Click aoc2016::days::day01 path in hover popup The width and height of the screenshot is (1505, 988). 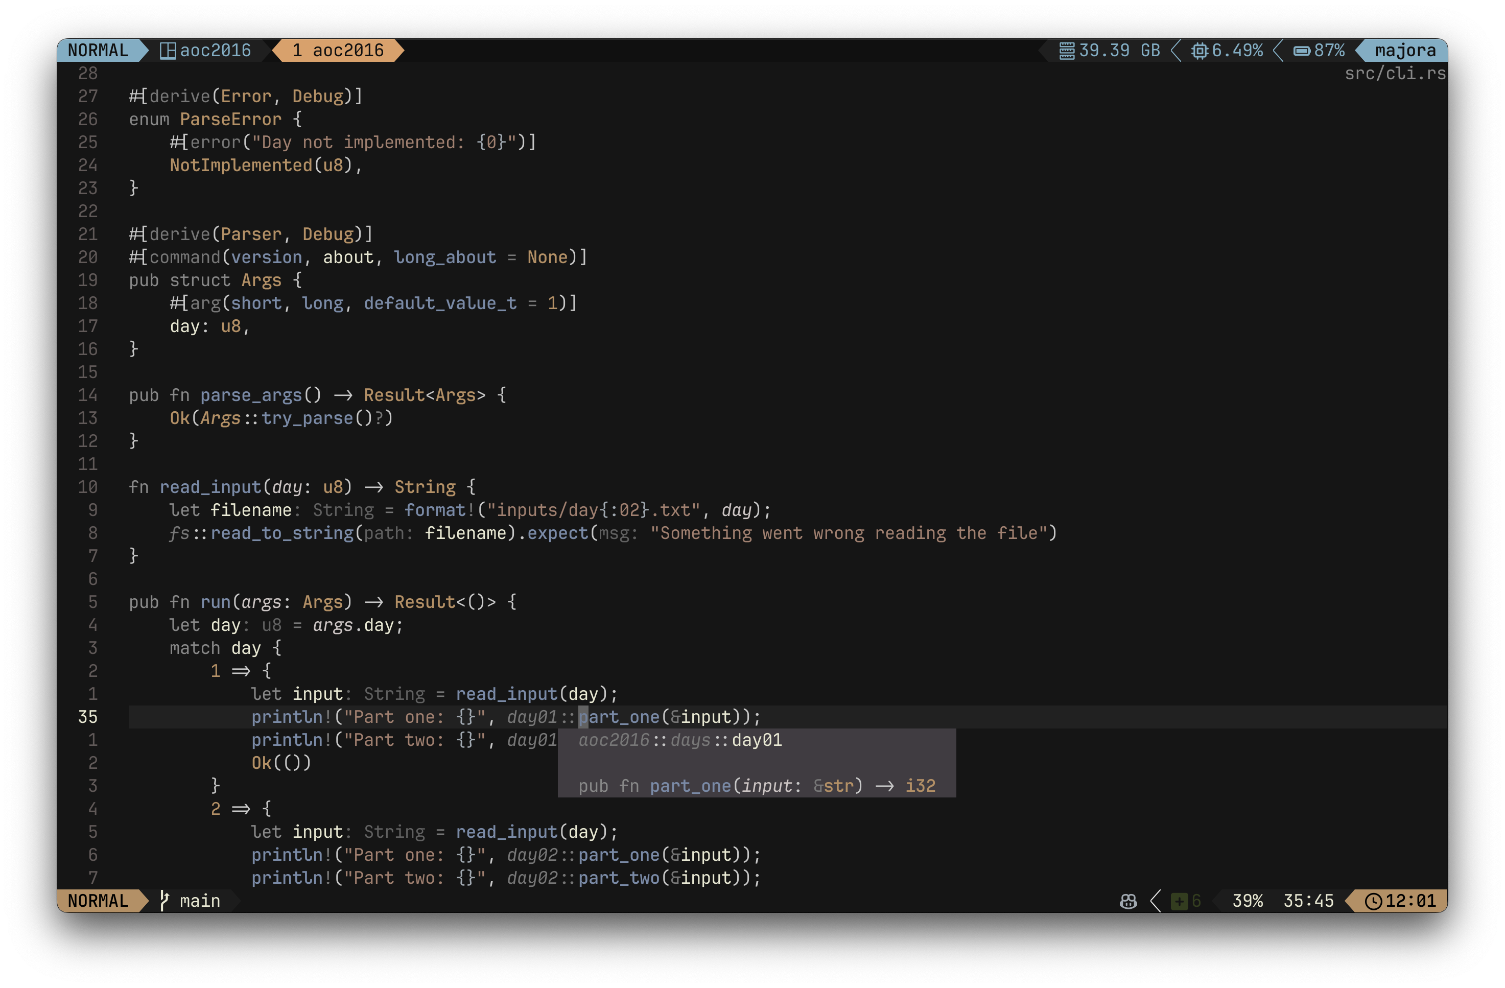[x=680, y=739]
